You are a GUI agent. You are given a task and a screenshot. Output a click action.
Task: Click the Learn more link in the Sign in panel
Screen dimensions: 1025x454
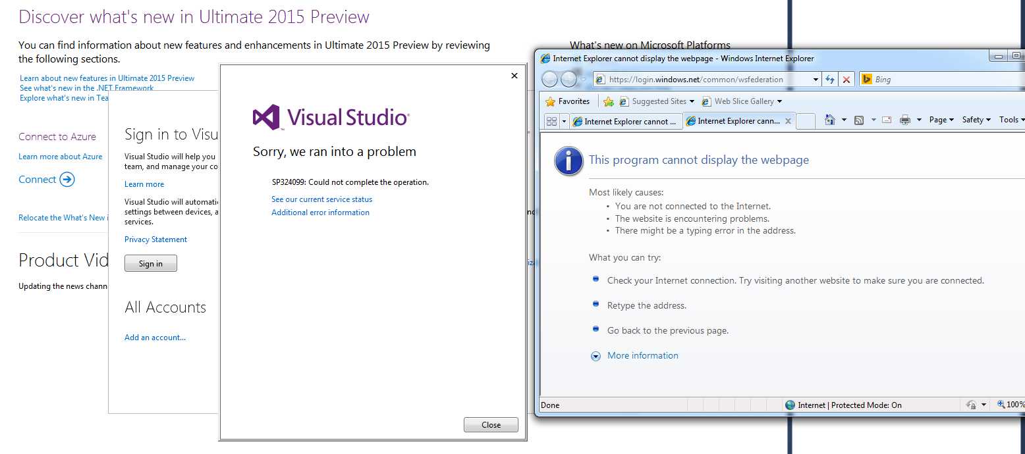(x=144, y=184)
